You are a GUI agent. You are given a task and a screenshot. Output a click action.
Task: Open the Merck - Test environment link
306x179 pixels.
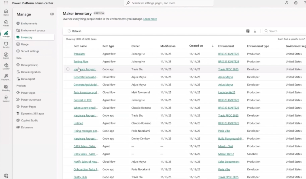(x=226, y=146)
